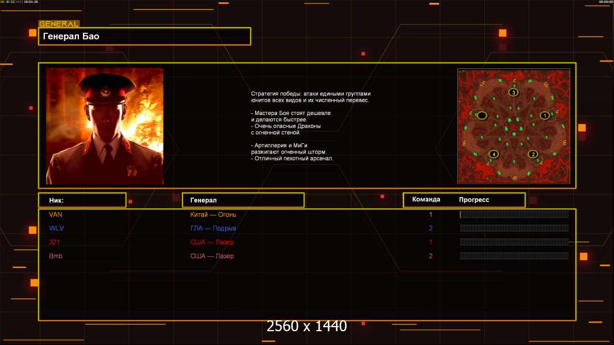Click the 'Ник:' column header
614x345 pixels.
[x=82, y=200]
